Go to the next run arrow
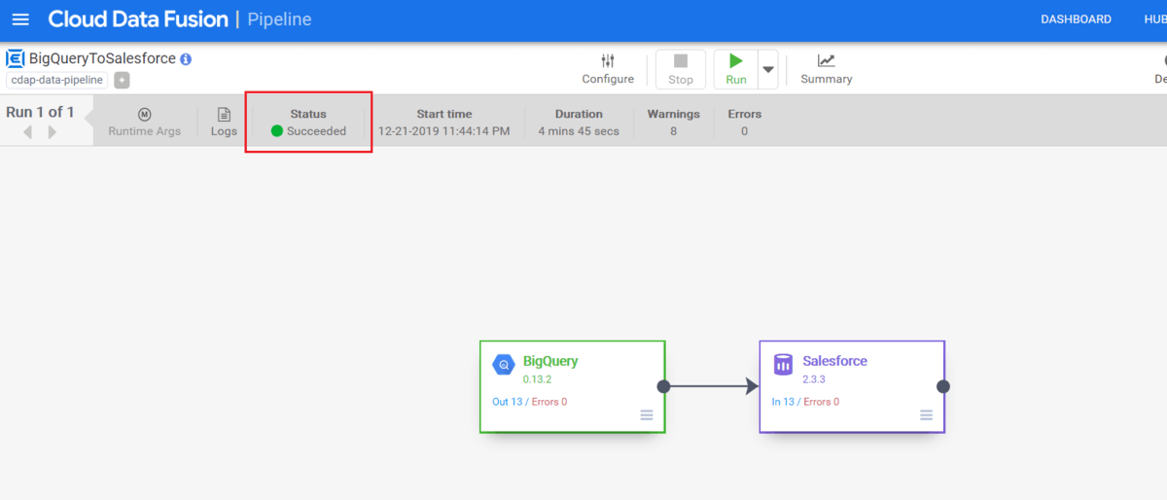Image resolution: width=1167 pixels, height=500 pixels. click(x=53, y=132)
